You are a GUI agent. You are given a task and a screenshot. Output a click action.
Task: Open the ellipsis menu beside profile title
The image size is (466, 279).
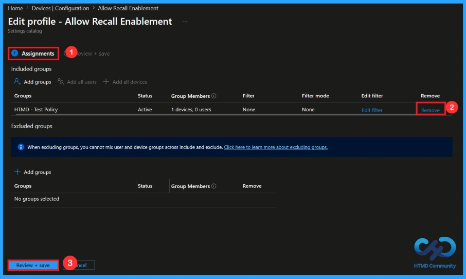(x=185, y=22)
